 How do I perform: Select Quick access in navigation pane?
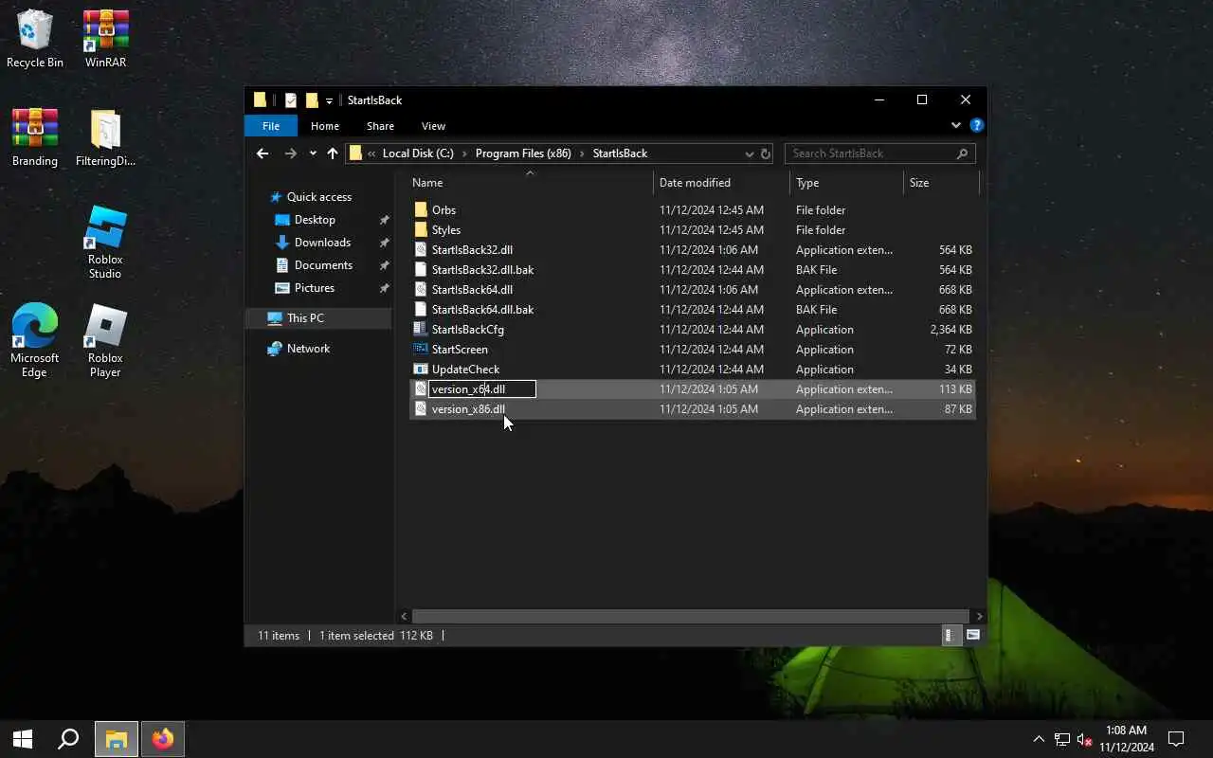click(319, 197)
